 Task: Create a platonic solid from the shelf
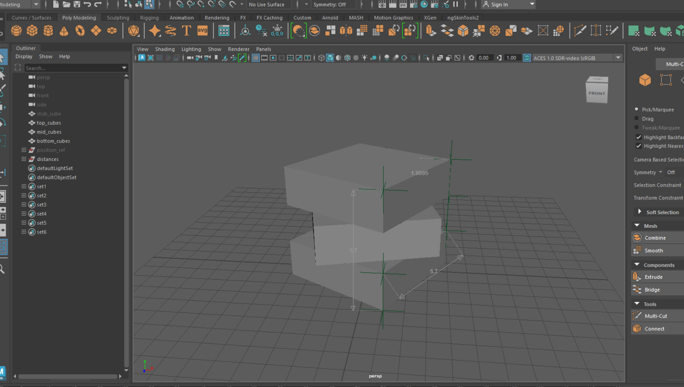(x=134, y=31)
